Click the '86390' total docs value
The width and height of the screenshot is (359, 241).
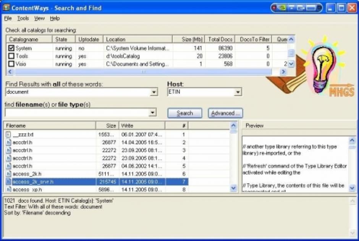coord(225,48)
